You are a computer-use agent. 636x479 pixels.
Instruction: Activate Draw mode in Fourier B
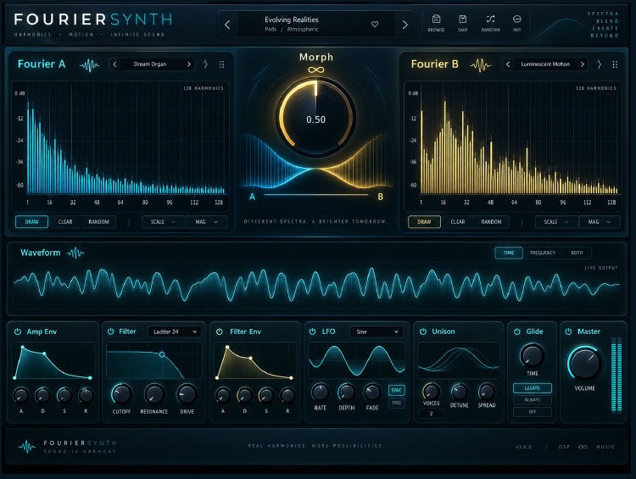point(424,222)
